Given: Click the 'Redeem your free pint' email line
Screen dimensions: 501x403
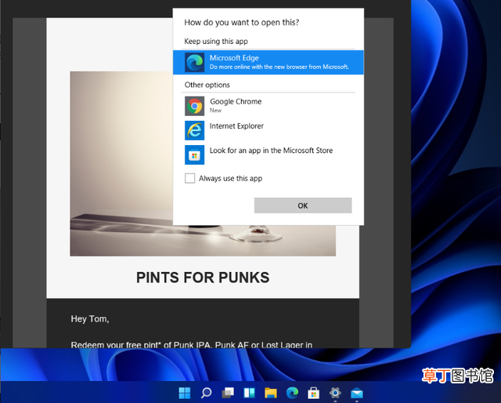Looking at the screenshot, I should click(191, 345).
